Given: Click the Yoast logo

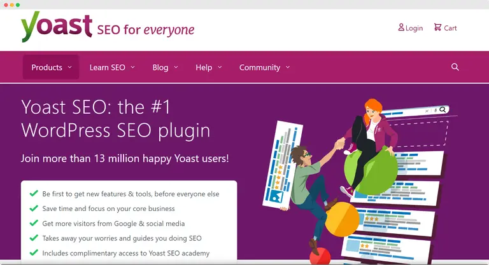Looking at the screenshot, I should (x=57, y=27).
